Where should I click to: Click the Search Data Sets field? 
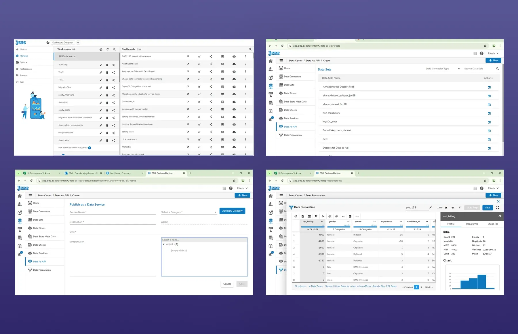point(479,69)
